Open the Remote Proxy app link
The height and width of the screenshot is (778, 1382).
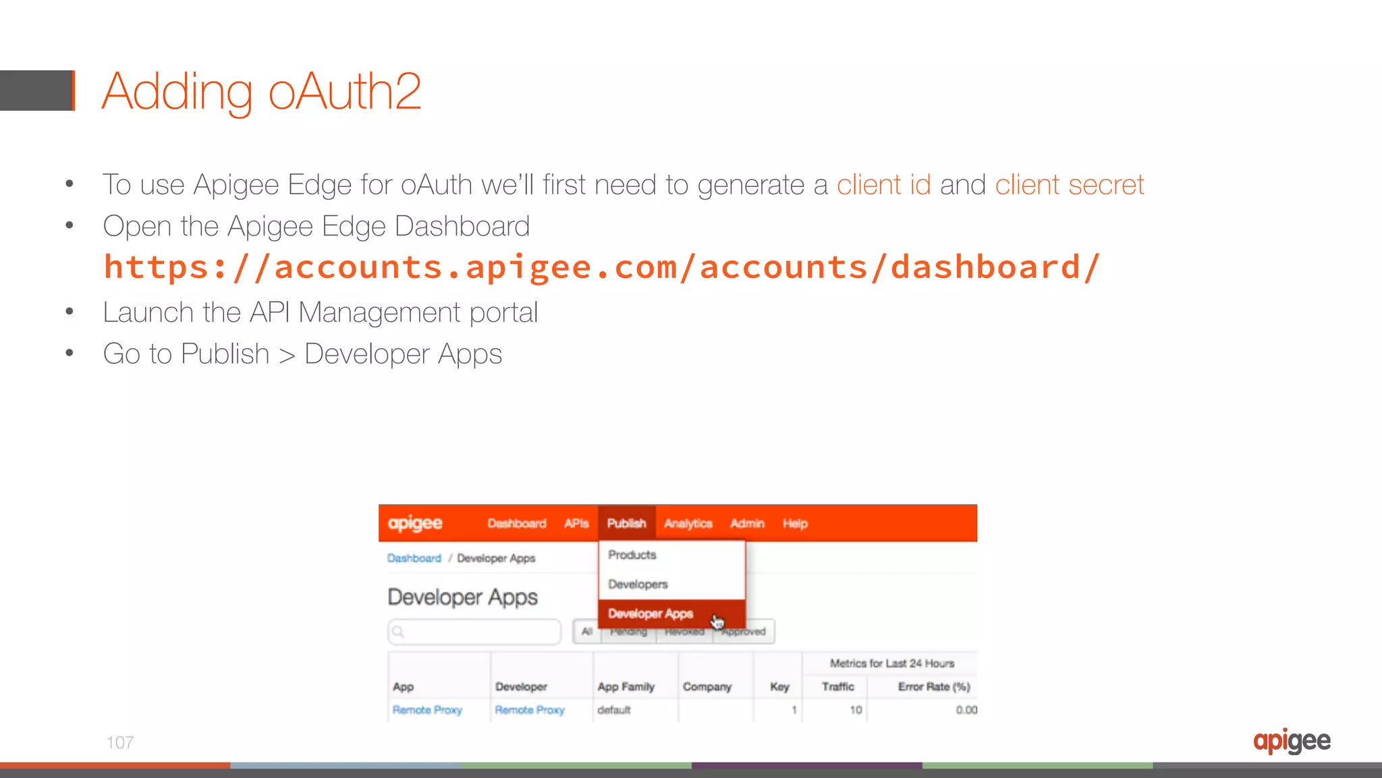click(427, 710)
